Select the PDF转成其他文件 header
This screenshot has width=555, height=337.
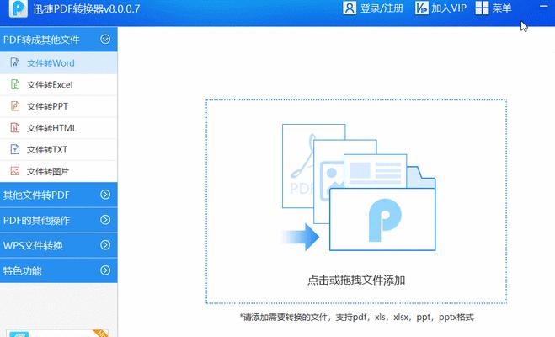click(58, 40)
